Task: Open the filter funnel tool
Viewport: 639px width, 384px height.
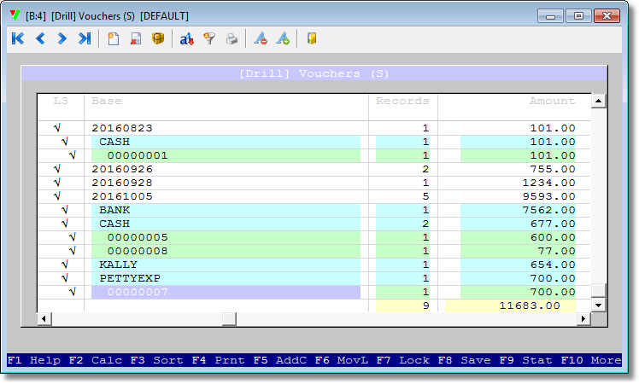Action: point(209,38)
